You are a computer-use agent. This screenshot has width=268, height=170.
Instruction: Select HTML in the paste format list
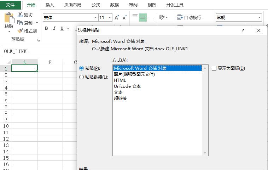(x=157, y=80)
